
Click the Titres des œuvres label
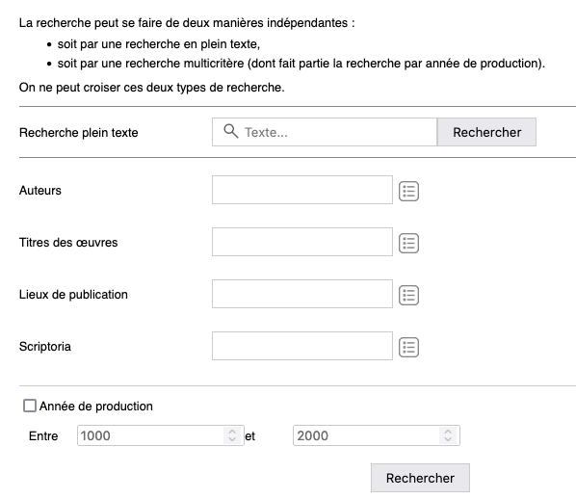click(x=68, y=243)
